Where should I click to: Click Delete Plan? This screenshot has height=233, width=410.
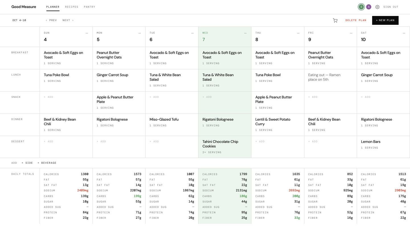click(356, 20)
